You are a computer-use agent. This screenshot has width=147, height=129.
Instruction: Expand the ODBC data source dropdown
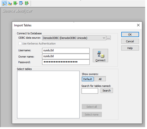pyautogui.click(x=104, y=38)
